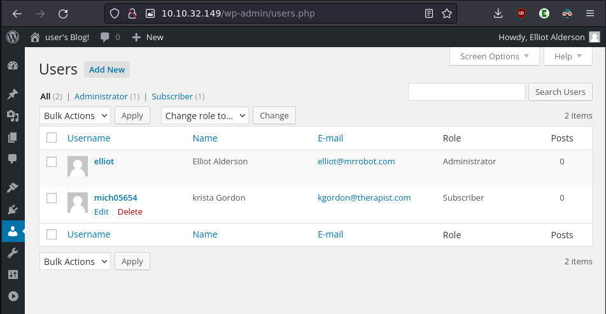Open Comments sidebar icon
The width and height of the screenshot is (606, 314).
pyautogui.click(x=12, y=159)
